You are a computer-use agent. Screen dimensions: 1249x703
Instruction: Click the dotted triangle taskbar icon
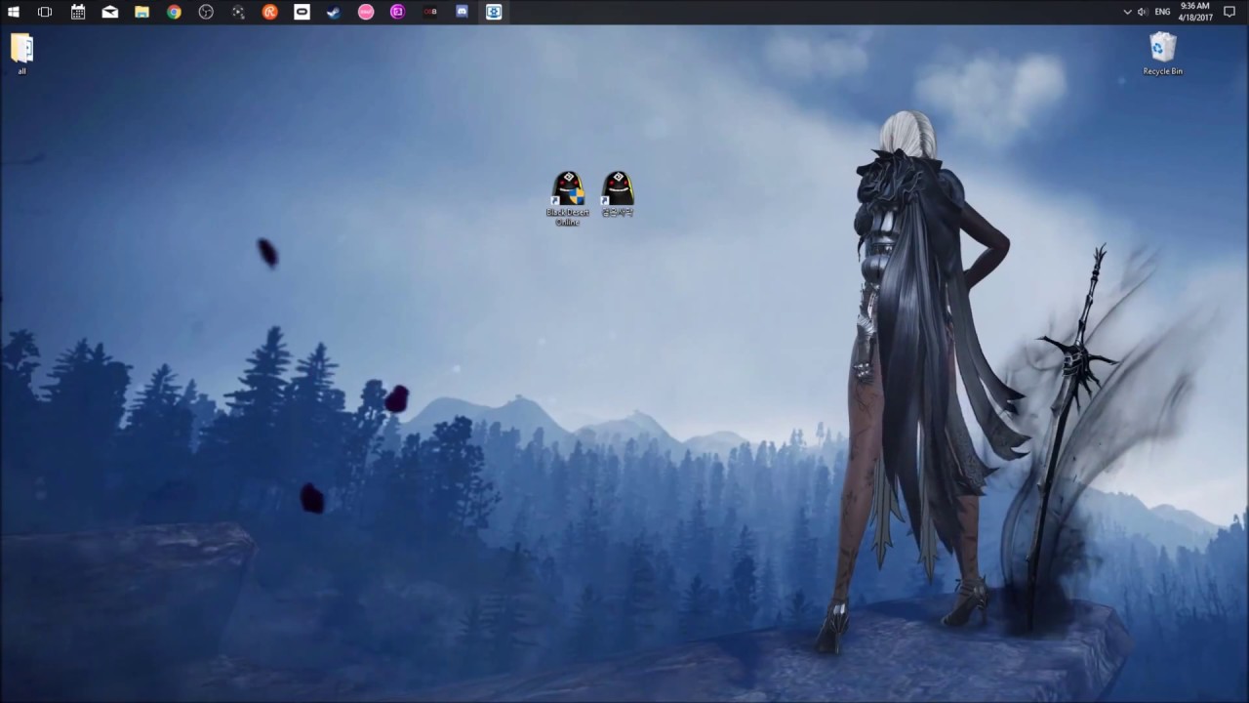tap(238, 12)
